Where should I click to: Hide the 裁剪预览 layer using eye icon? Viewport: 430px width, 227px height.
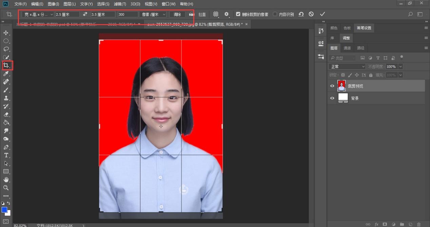point(332,86)
